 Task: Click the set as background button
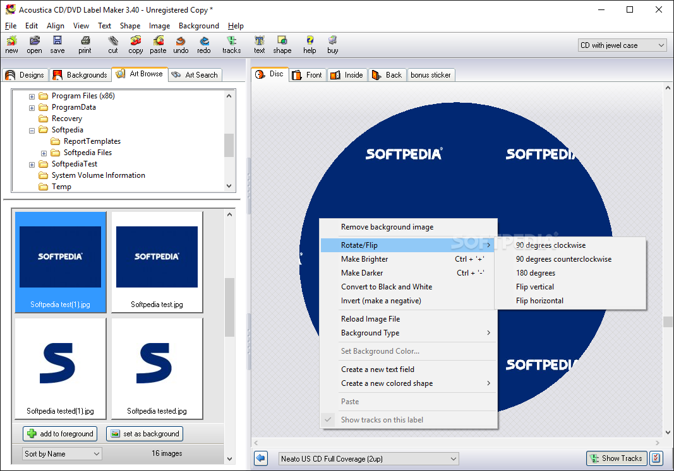pyautogui.click(x=145, y=434)
